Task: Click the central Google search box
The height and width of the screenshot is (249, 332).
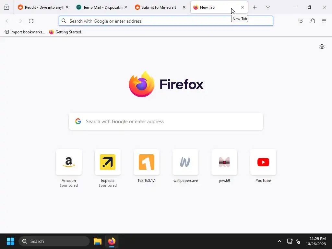Action: [166, 121]
